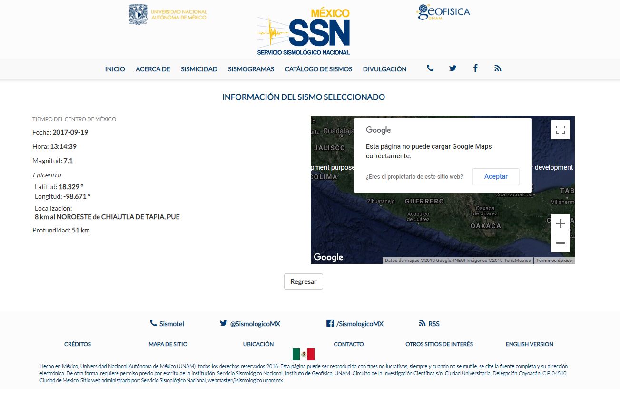Open the Twitter icon in navigation bar
This screenshot has height=397, width=620.
tap(453, 68)
